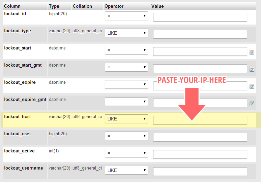Open the calendar picker for lockout_expire_gmt
The height and width of the screenshot is (182, 261).
[252, 104]
